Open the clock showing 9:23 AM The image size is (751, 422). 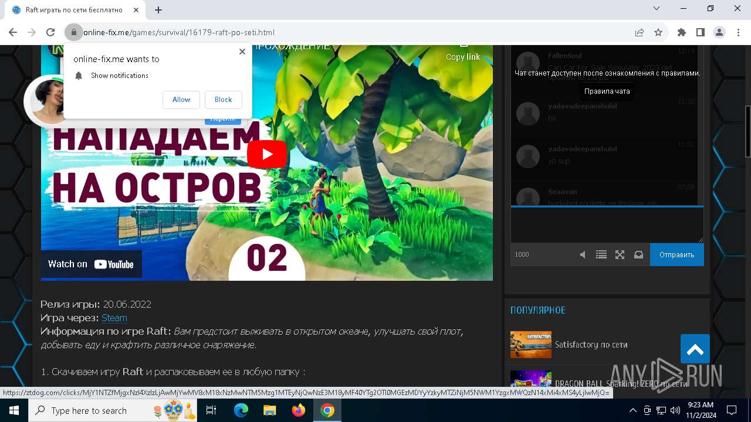700,410
